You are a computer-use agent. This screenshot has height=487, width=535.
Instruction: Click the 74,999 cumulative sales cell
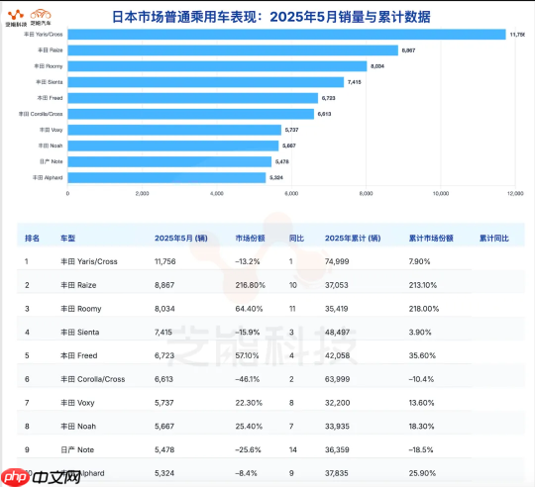[x=337, y=261]
